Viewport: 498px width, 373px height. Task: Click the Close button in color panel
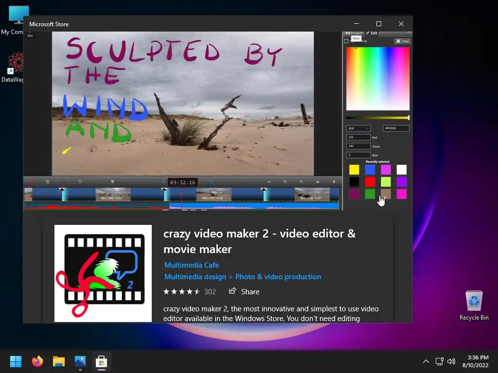[x=402, y=41]
